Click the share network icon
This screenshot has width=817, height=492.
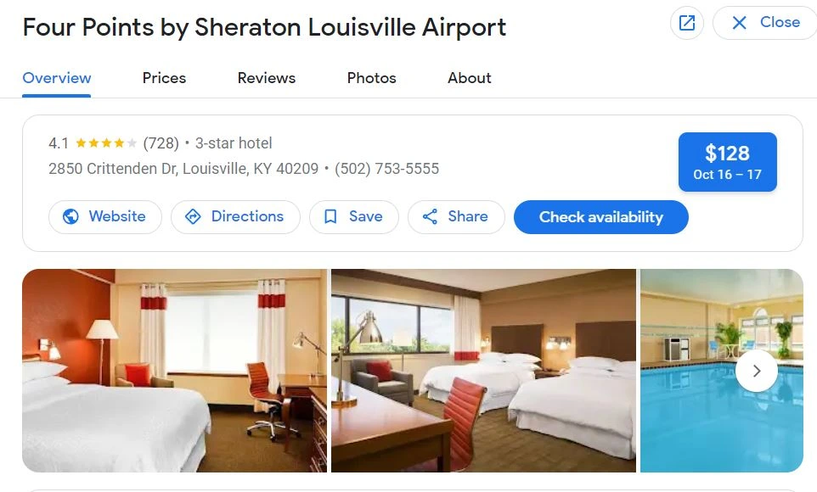tap(430, 216)
